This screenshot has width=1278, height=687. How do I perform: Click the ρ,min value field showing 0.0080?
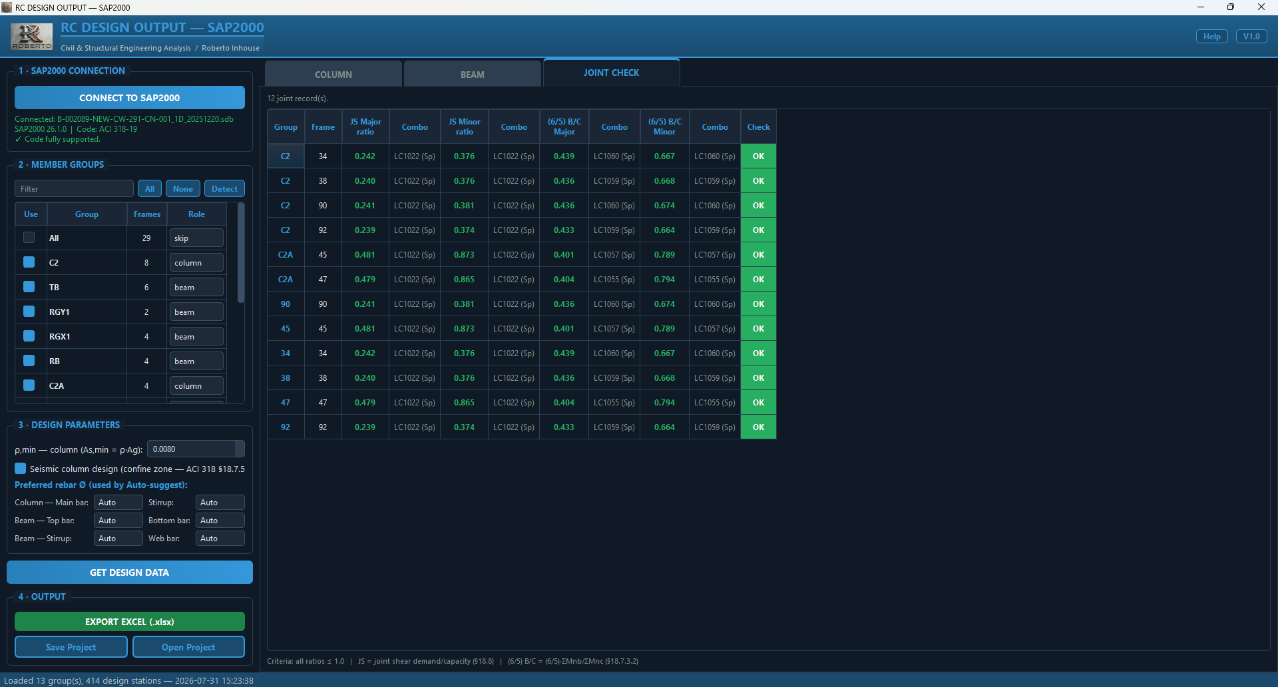[x=196, y=449]
